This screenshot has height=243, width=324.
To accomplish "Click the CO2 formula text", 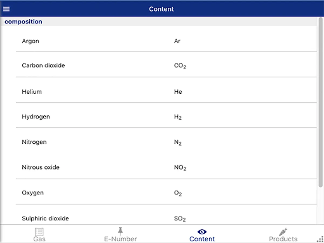I will point(180,66).
